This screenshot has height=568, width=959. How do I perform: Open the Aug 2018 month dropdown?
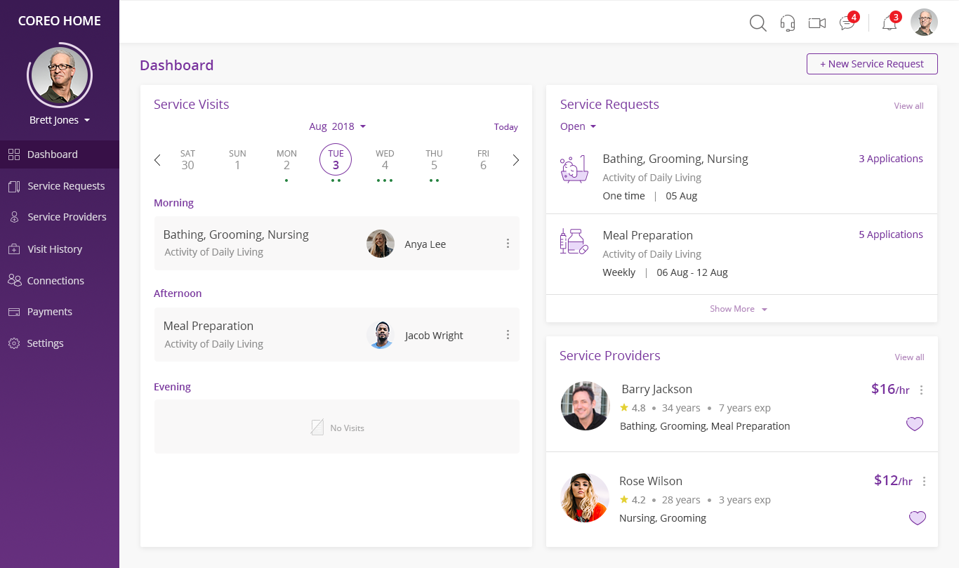338,126
